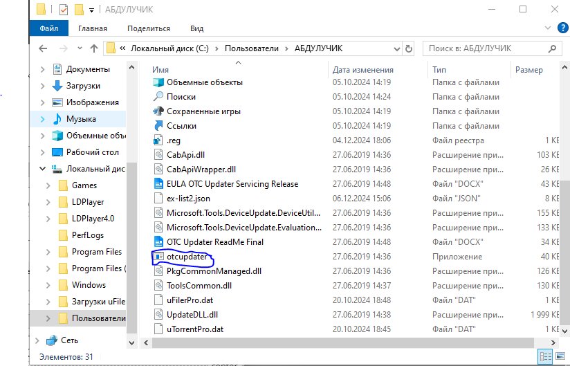The image size is (570, 366).
Task: Expand the Сеть tree node
Action: click(37, 340)
